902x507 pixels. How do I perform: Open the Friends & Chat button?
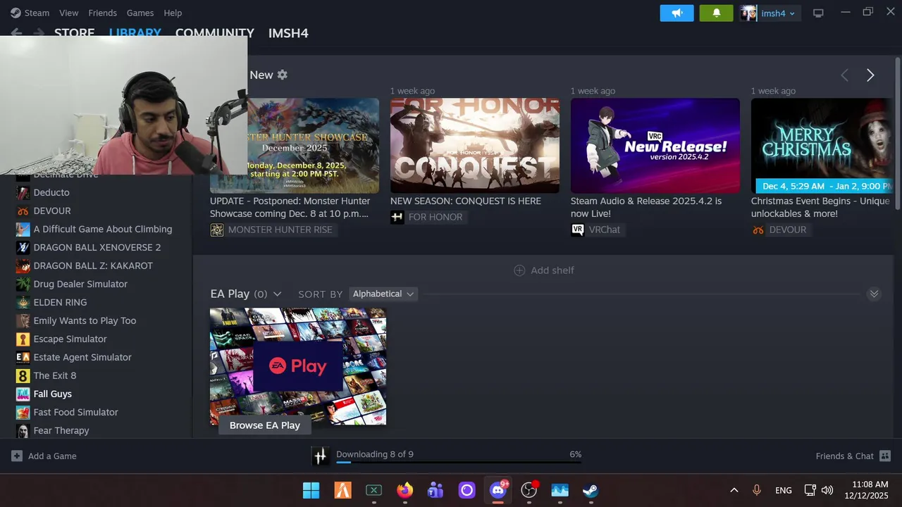tap(853, 456)
